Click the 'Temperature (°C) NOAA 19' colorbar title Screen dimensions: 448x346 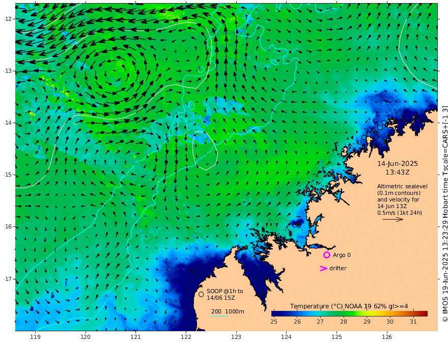331,306
